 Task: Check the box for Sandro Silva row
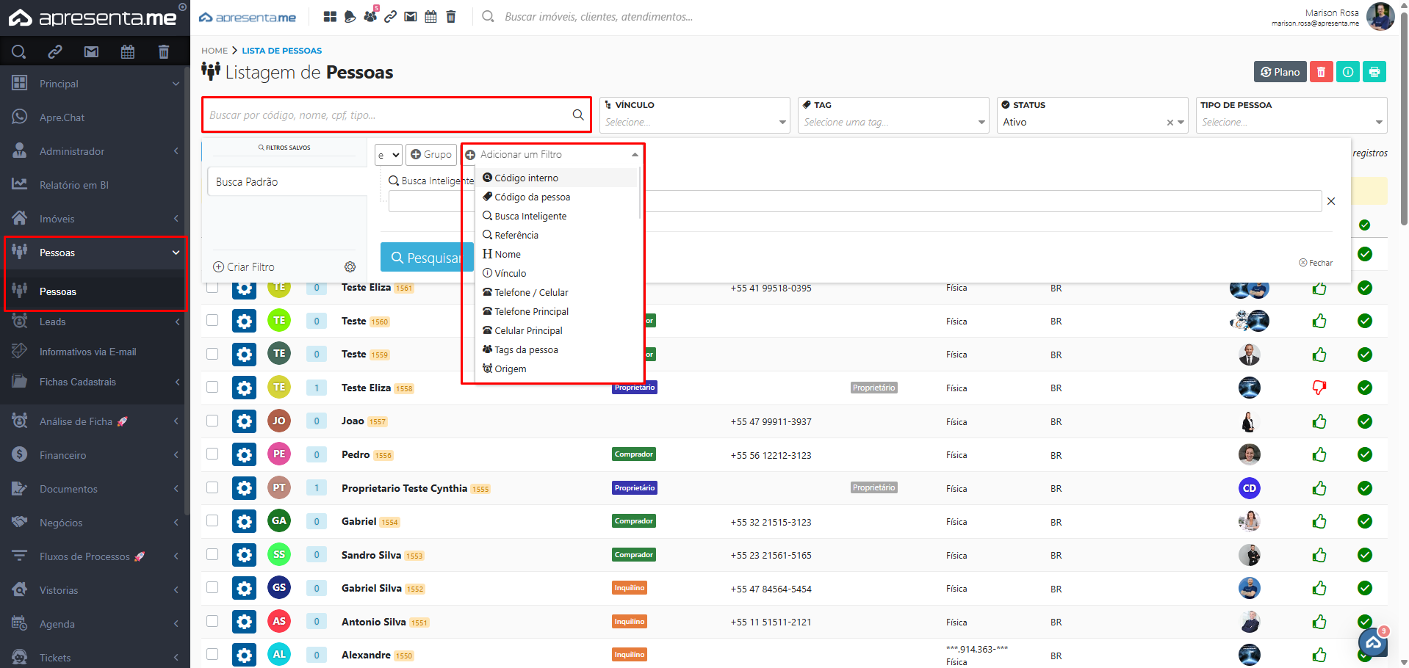pos(212,554)
